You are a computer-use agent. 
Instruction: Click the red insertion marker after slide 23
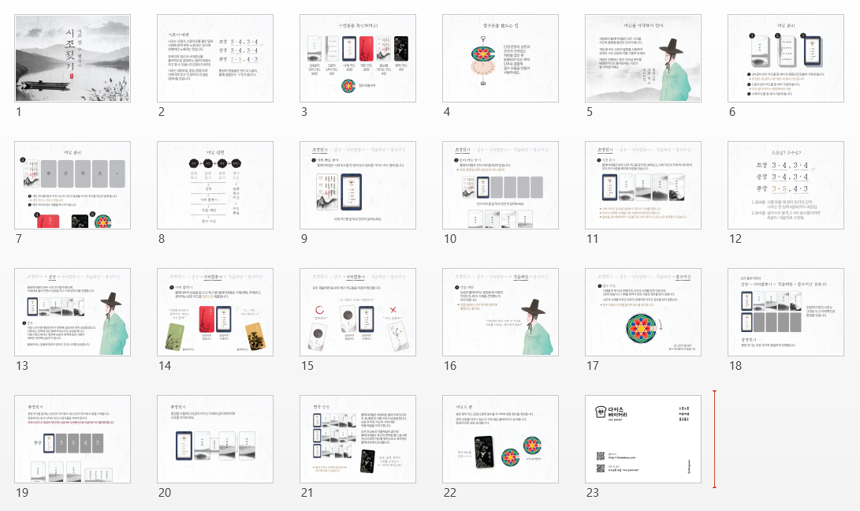714,439
